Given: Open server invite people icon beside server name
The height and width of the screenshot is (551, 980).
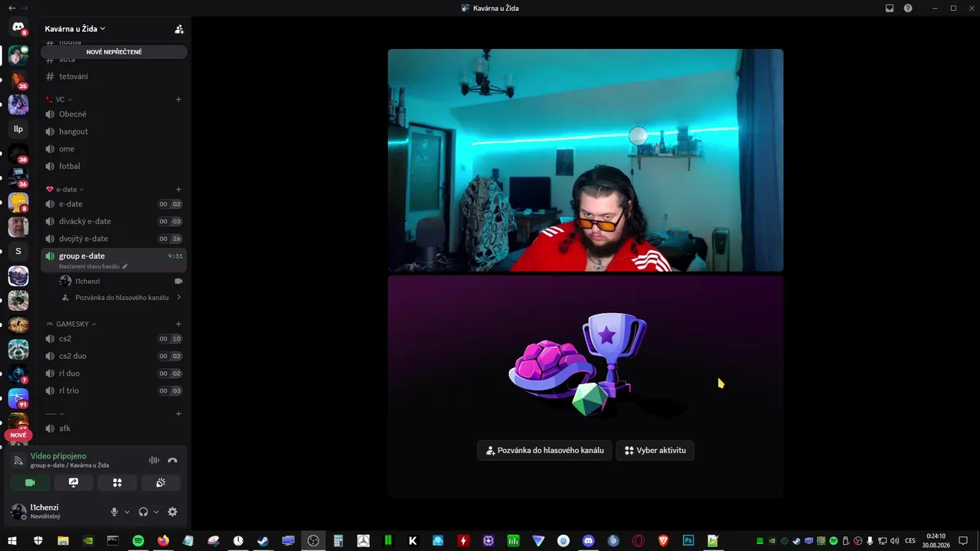Looking at the screenshot, I should point(179,29).
